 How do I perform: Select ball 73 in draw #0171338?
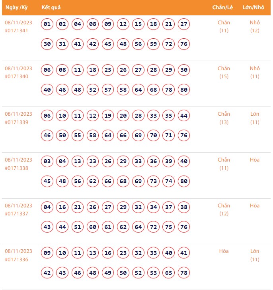(x=153, y=181)
